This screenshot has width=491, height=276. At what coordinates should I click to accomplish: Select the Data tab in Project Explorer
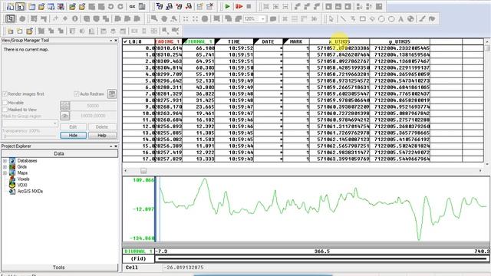click(60, 153)
